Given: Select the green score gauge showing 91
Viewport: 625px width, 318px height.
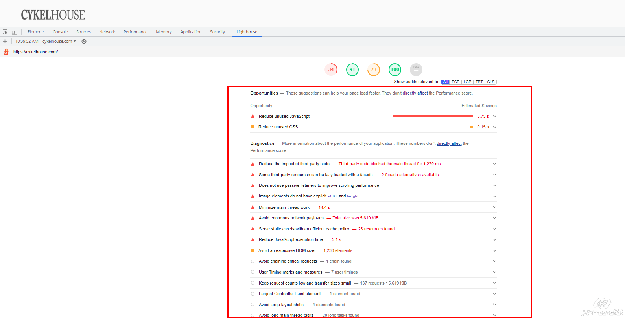Looking at the screenshot, I should 352,69.
